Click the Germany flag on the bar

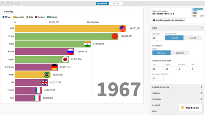[x=54, y=67]
